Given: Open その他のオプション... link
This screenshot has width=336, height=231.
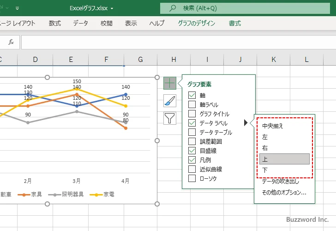Looking at the screenshot, I should (284, 193).
